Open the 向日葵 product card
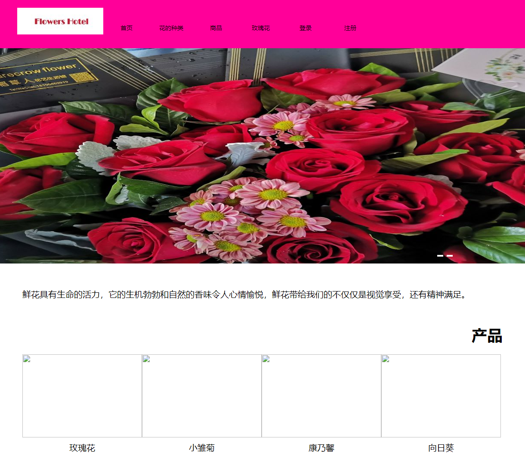 click(x=441, y=396)
